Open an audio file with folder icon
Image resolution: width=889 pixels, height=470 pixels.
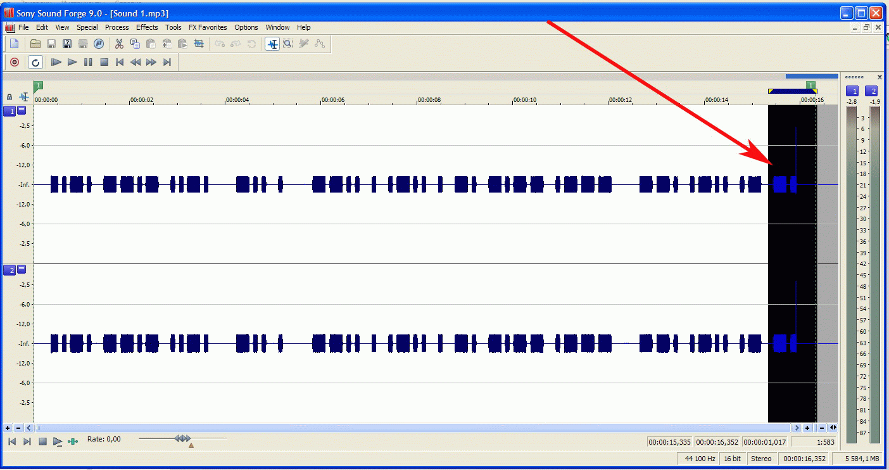point(35,44)
